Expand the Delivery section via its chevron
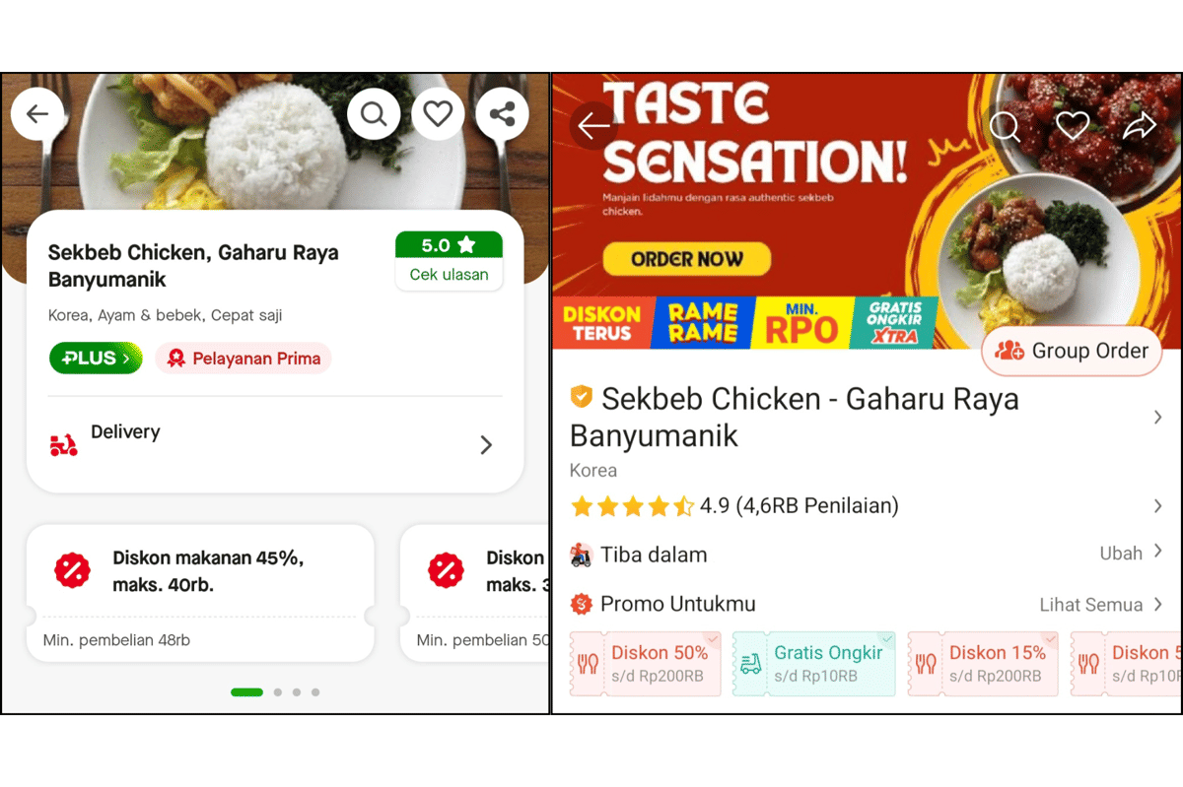This screenshot has height=787, width=1183. [x=485, y=444]
